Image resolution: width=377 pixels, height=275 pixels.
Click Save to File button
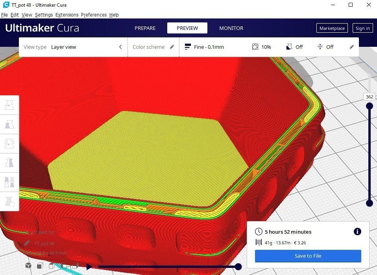(x=308, y=256)
